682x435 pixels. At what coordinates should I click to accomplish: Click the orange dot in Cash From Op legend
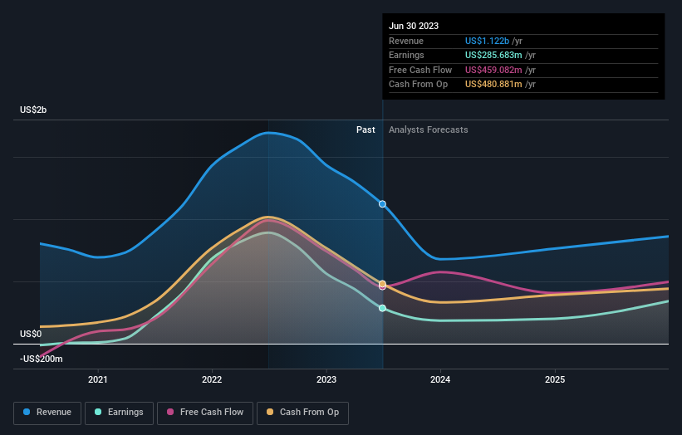(270, 412)
